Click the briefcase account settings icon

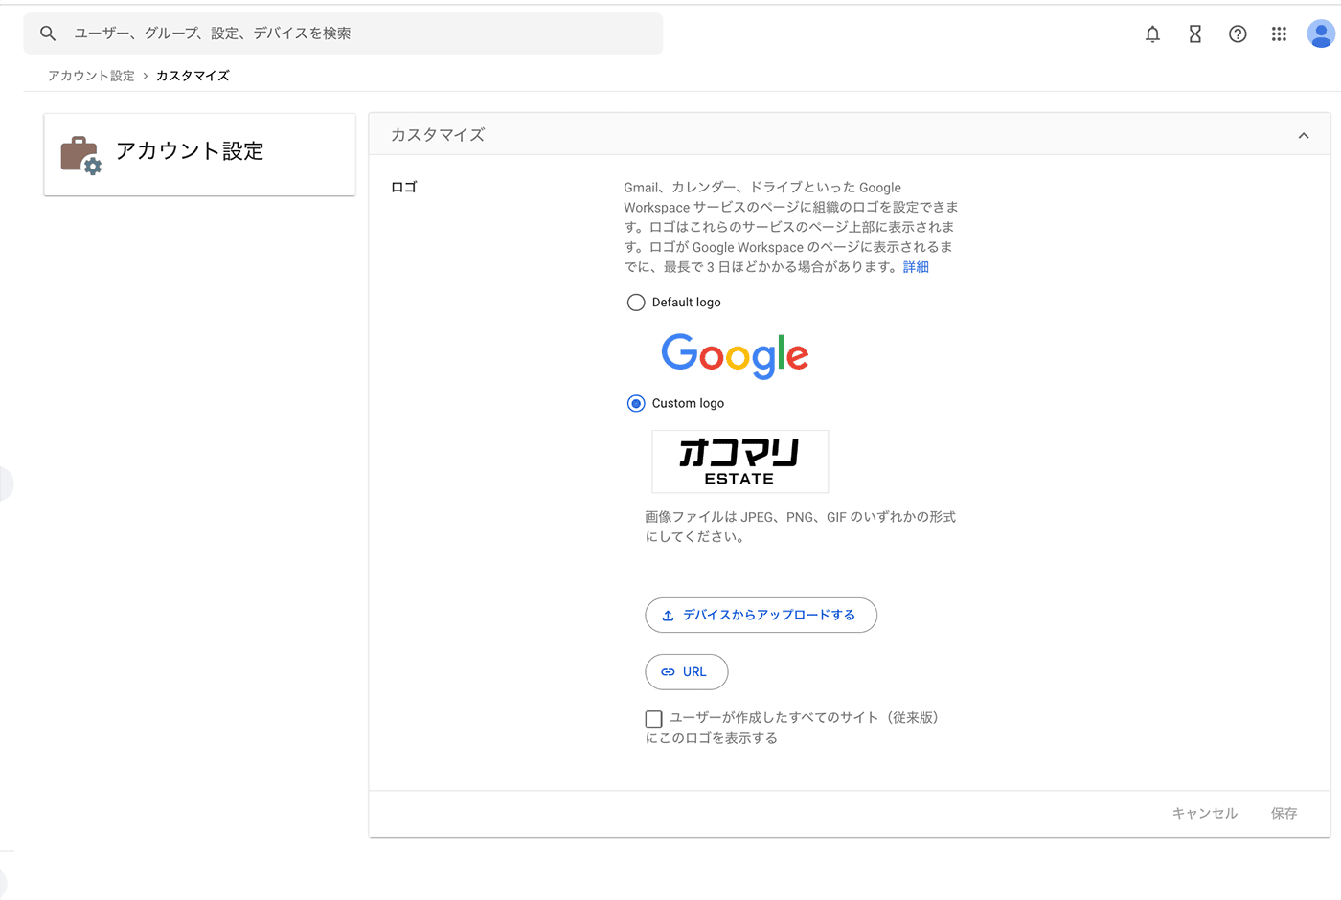click(80, 154)
